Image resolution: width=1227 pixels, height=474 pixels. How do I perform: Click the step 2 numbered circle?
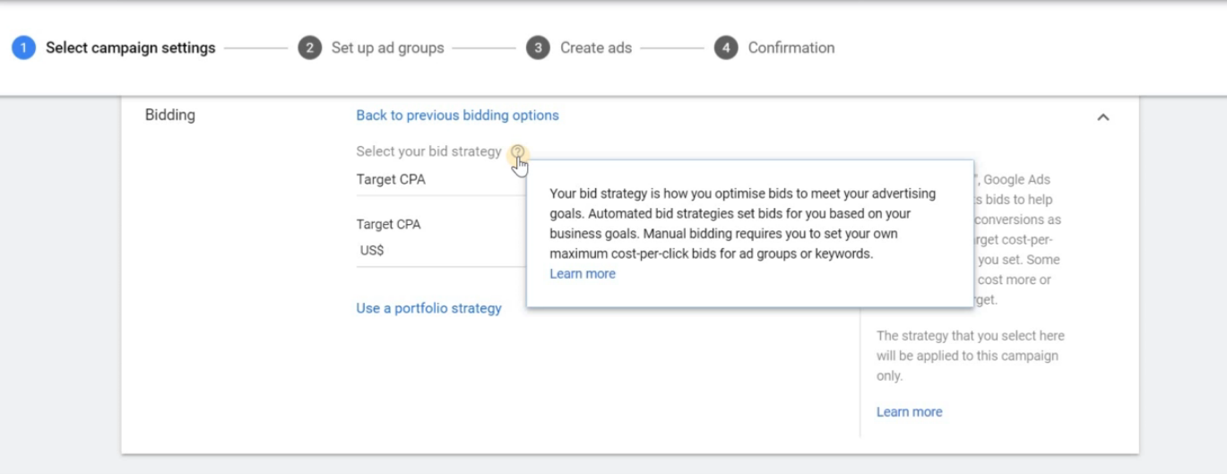click(x=309, y=48)
